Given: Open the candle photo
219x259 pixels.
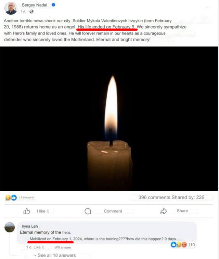Looking at the screenshot, I should pos(109,119).
